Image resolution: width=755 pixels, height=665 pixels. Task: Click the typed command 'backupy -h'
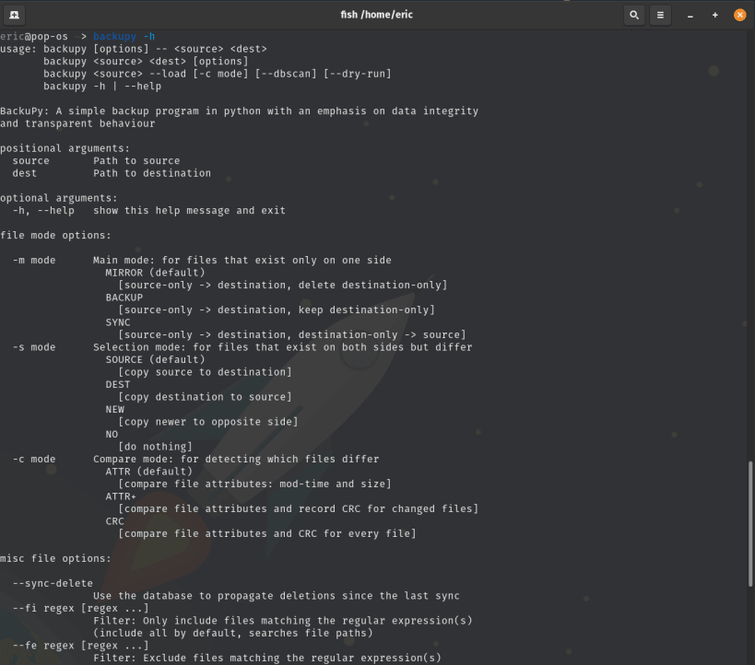tap(124, 37)
